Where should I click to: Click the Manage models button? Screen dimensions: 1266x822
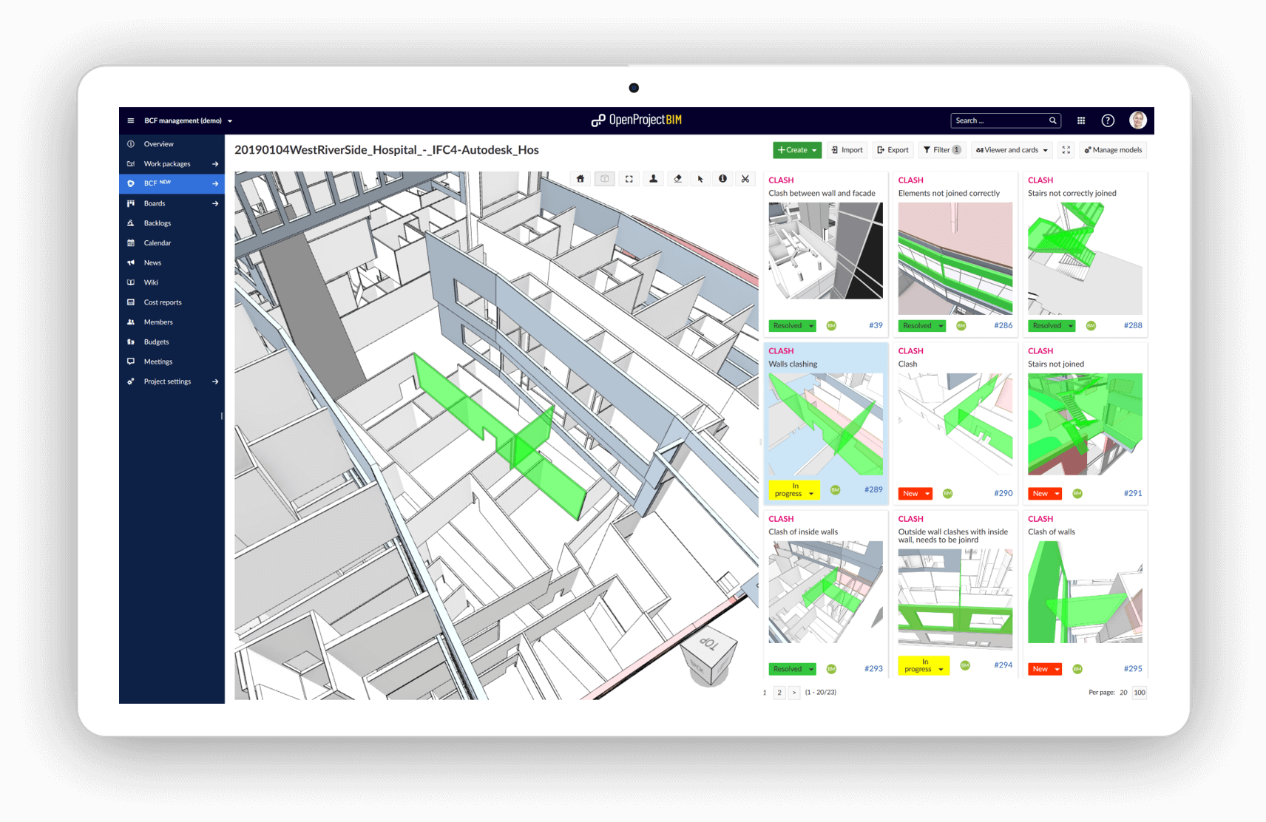[1113, 150]
